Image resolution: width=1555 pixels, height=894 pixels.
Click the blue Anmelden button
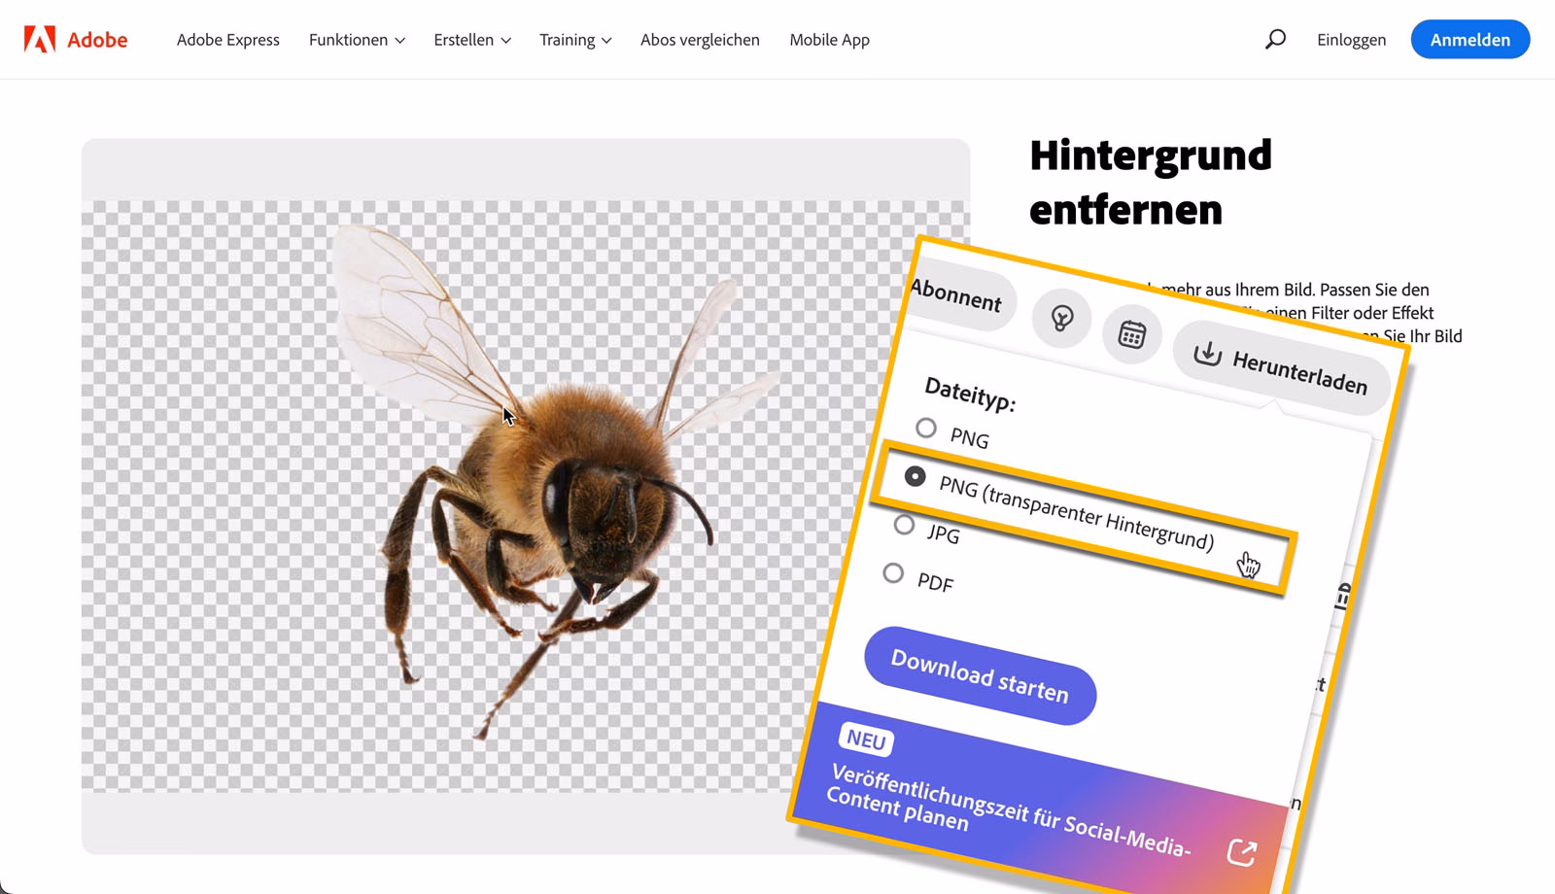tap(1469, 40)
